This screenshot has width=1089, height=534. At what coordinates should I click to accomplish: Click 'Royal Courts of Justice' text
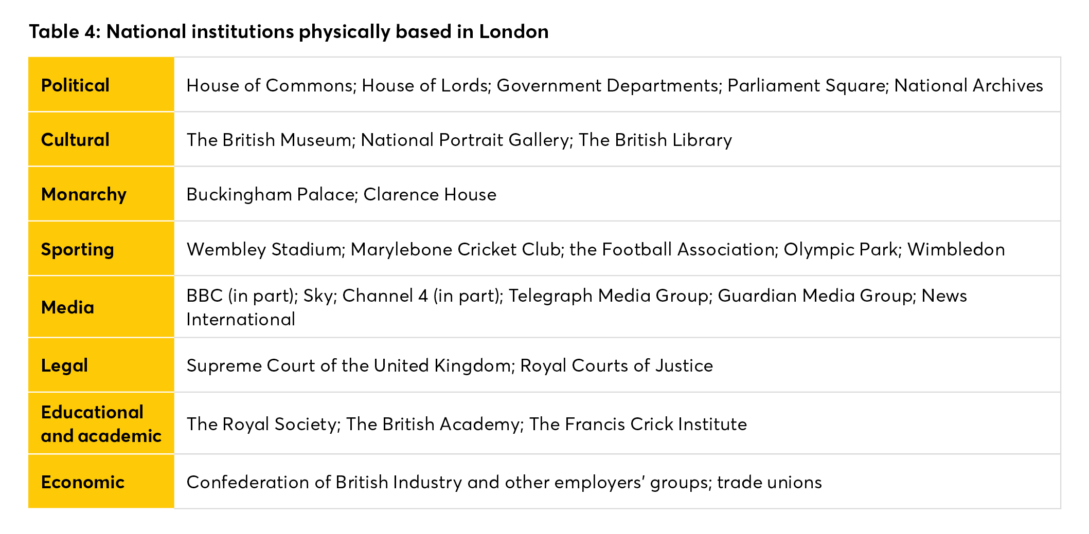coord(616,365)
